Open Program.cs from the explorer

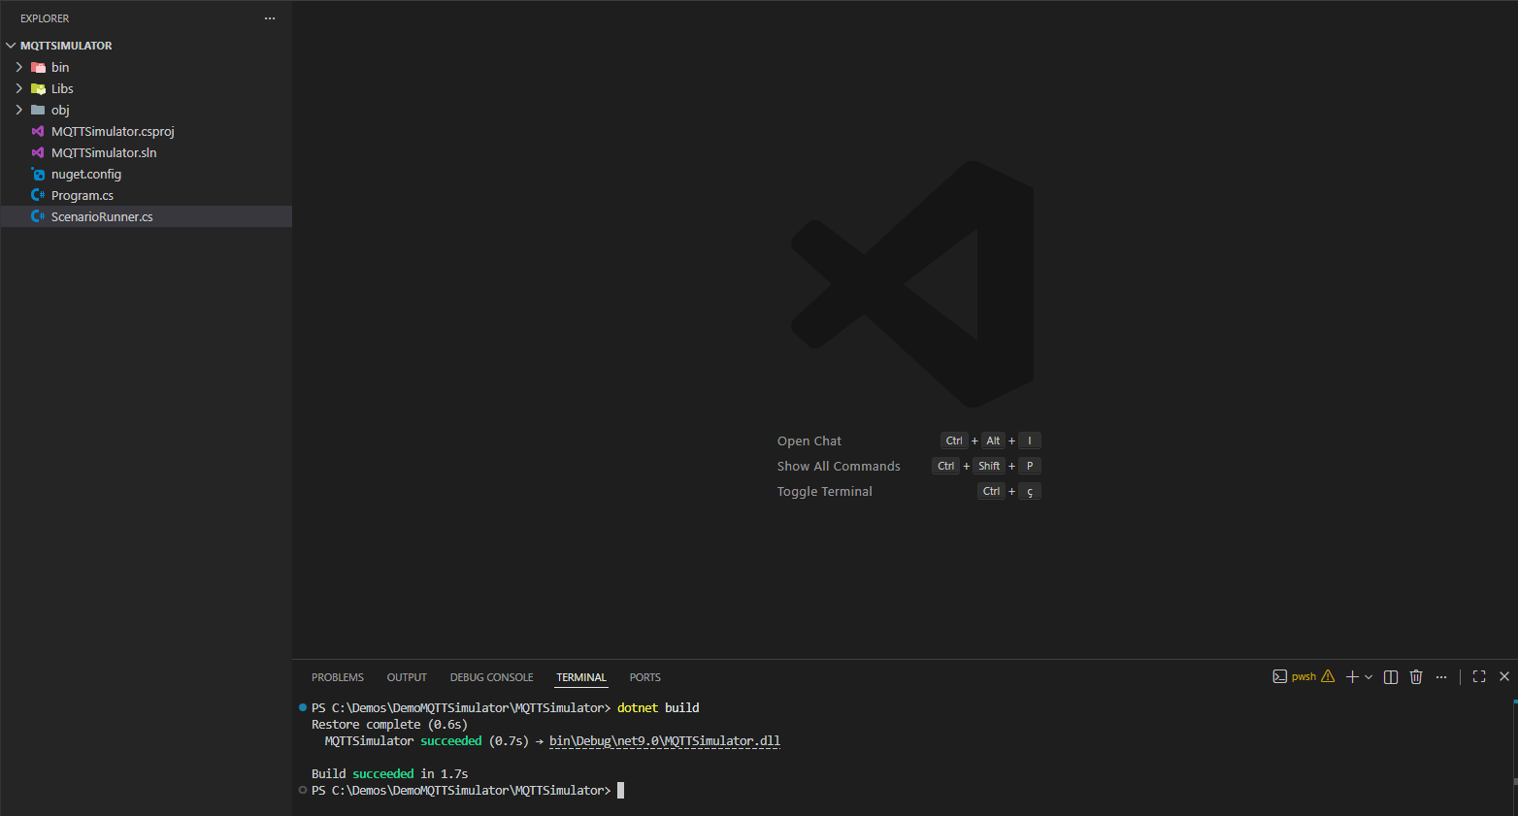coord(82,195)
